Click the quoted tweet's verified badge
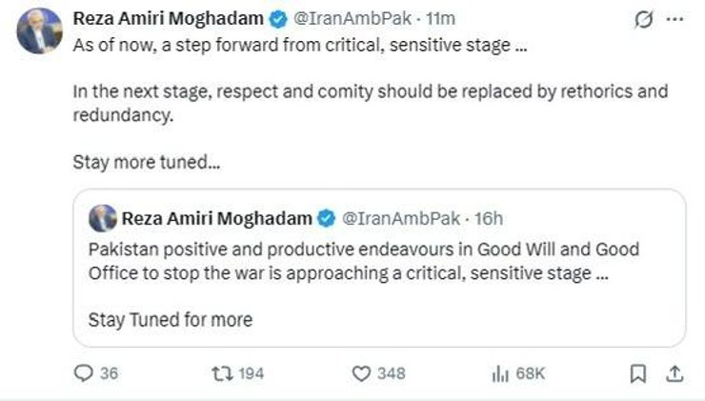 326,218
